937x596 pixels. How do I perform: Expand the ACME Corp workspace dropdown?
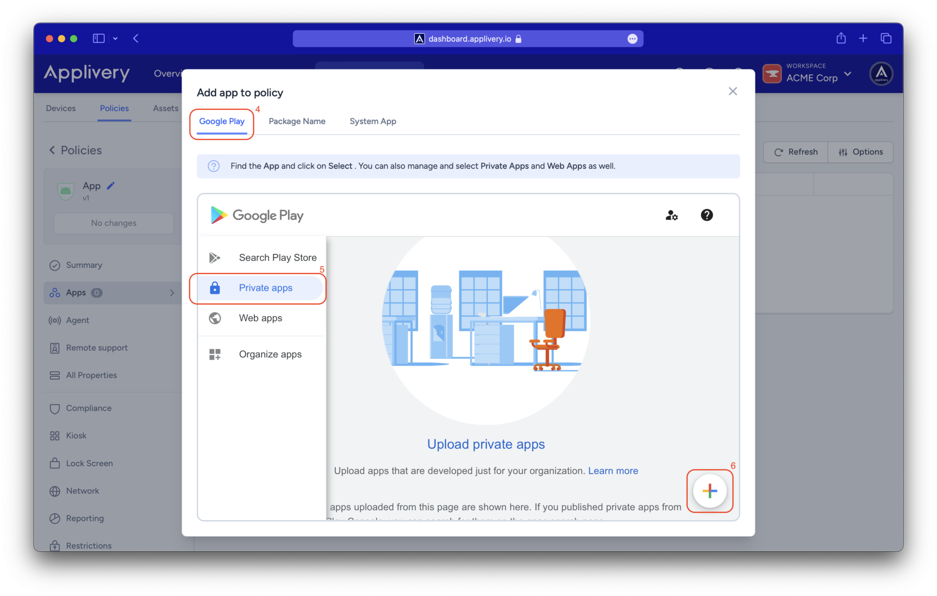849,74
